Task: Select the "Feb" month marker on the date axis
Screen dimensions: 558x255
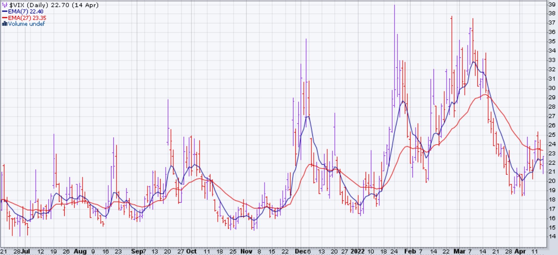Action: 410,251
